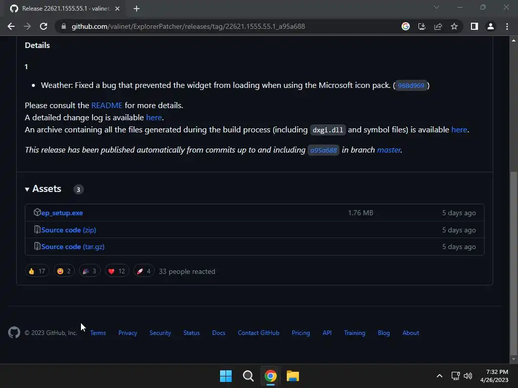
Task: Click the '1.76 MB' file size text
Action: click(x=361, y=213)
